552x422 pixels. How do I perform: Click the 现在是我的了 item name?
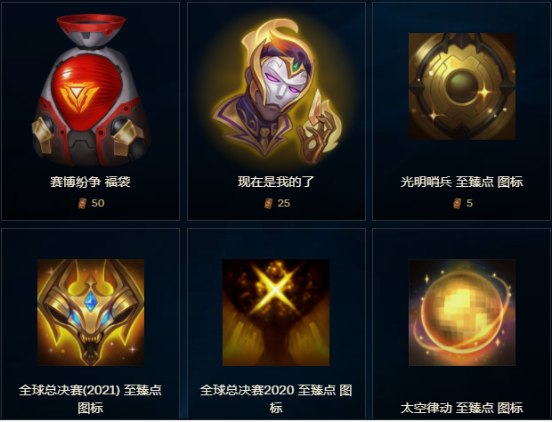click(x=276, y=182)
